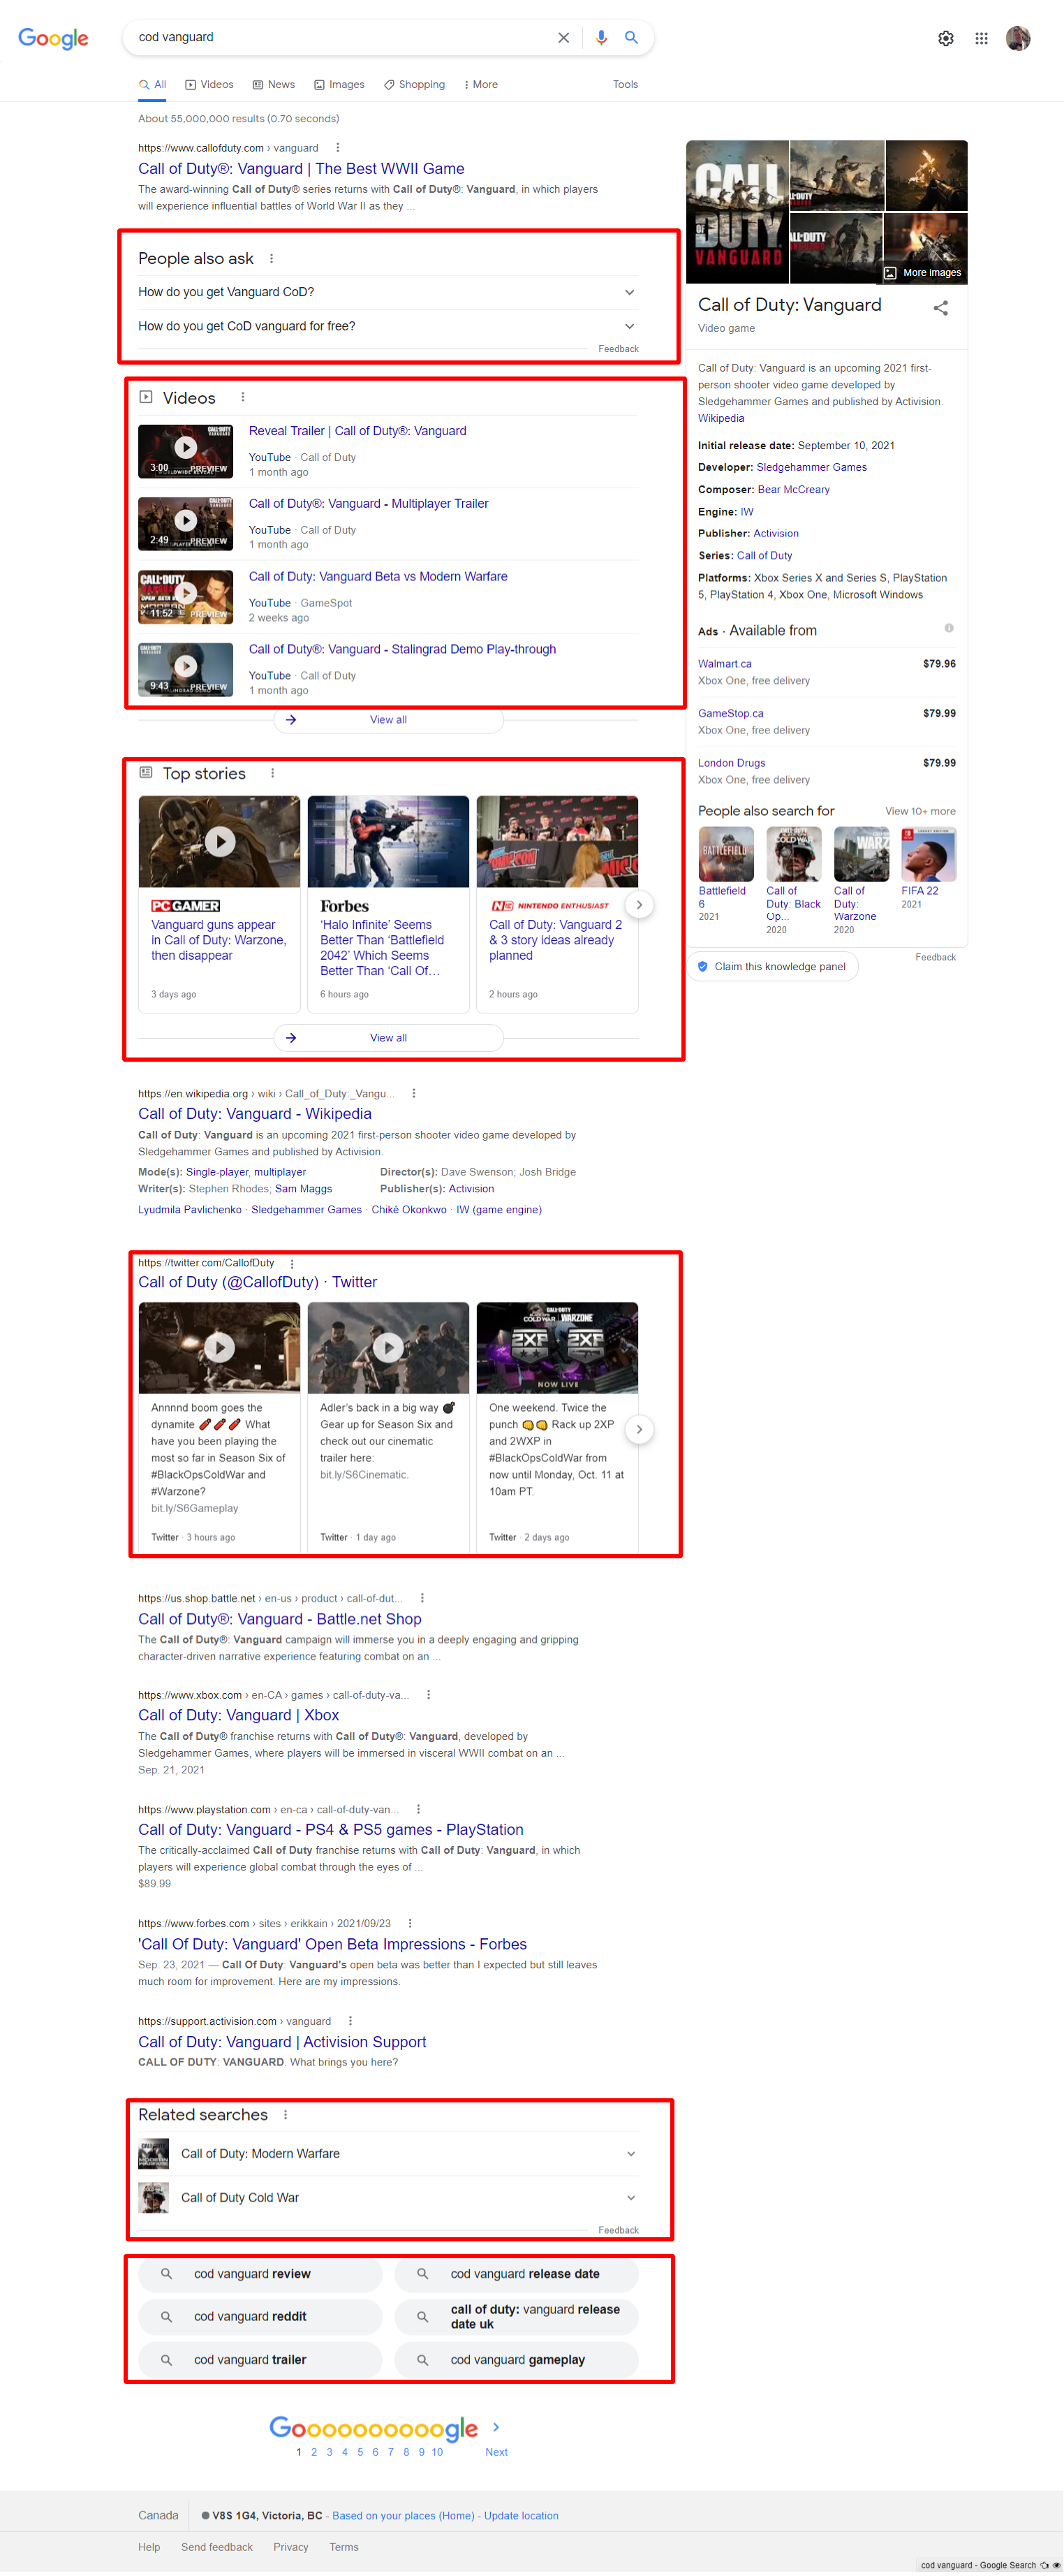Image resolution: width=1064 pixels, height=2576 pixels.
Task: Open the account profile avatar
Action: 1018,38
